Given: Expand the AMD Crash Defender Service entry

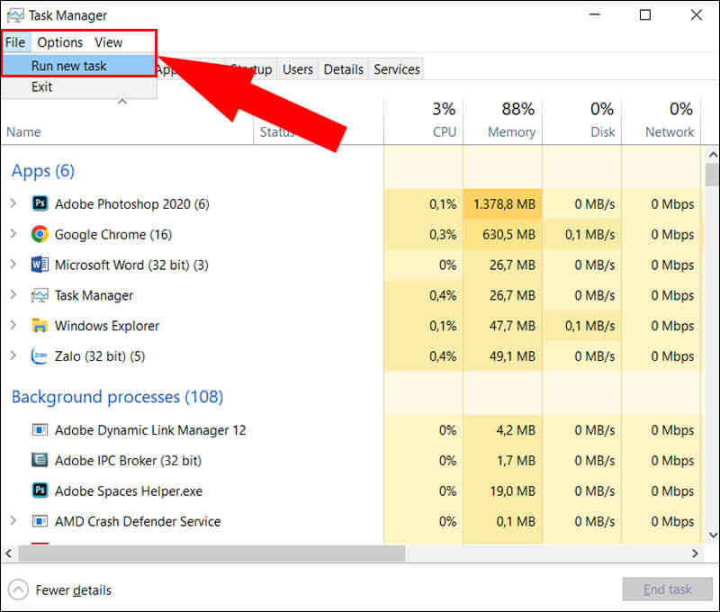Looking at the screenshot, I should 13,521.
